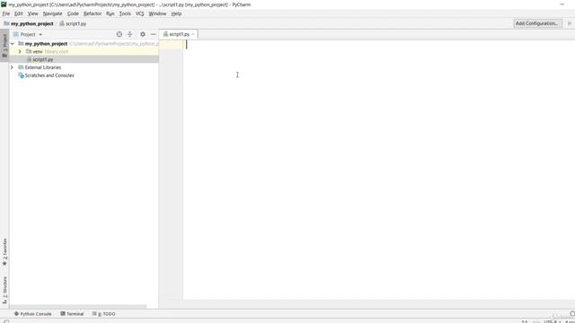Toggle the Project tool window side tab
Screen dimensions: 575x323
[x=4, y=46]
